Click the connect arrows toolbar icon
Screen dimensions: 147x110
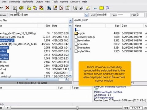1,8
